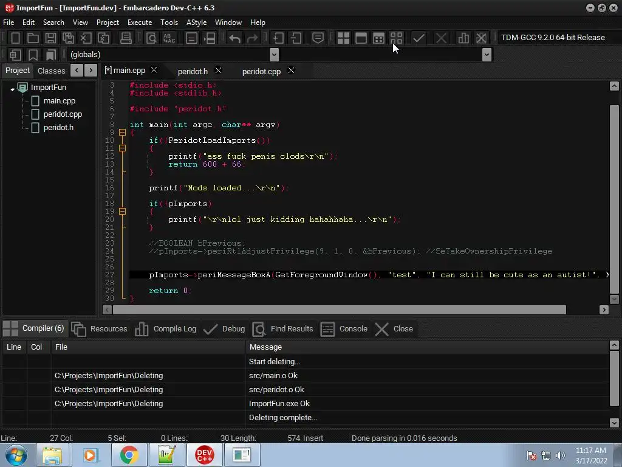Screen dimensions: 622x467
Task: Select peridot.cpp in the project tree
Action: point(63,114)
